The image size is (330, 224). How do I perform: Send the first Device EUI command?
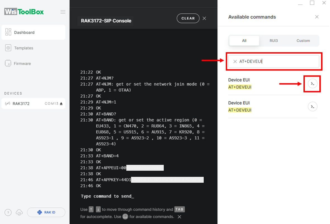coord(313,84)
